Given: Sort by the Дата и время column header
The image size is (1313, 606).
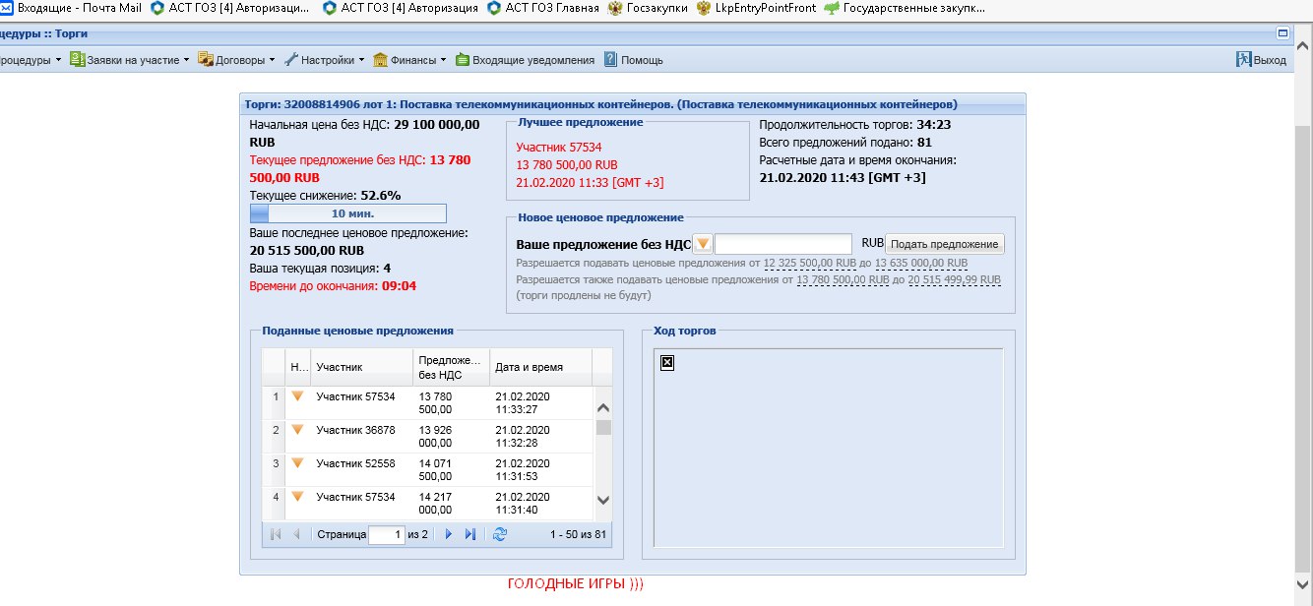Looking at the screenshot, I should (x=540, y=367).
